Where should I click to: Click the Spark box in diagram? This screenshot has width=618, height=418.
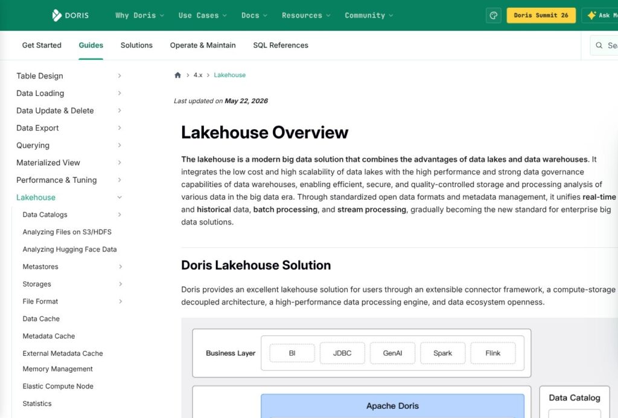(442, 353)
